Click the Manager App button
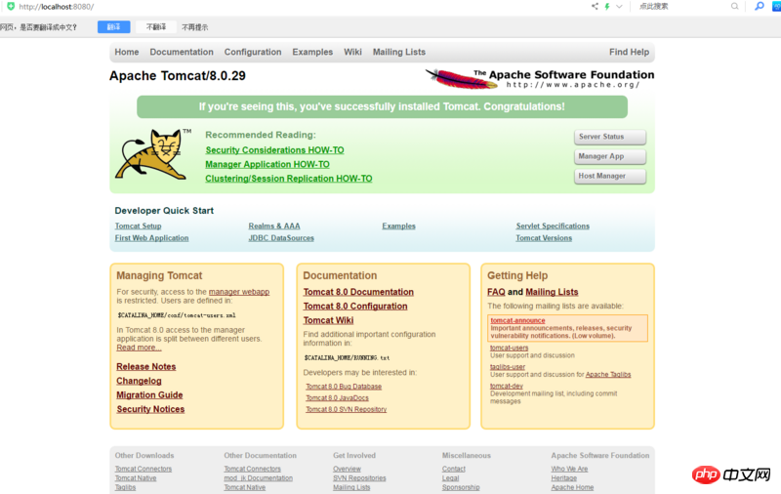This screenshot has height=494, width=781. point(609,156)
